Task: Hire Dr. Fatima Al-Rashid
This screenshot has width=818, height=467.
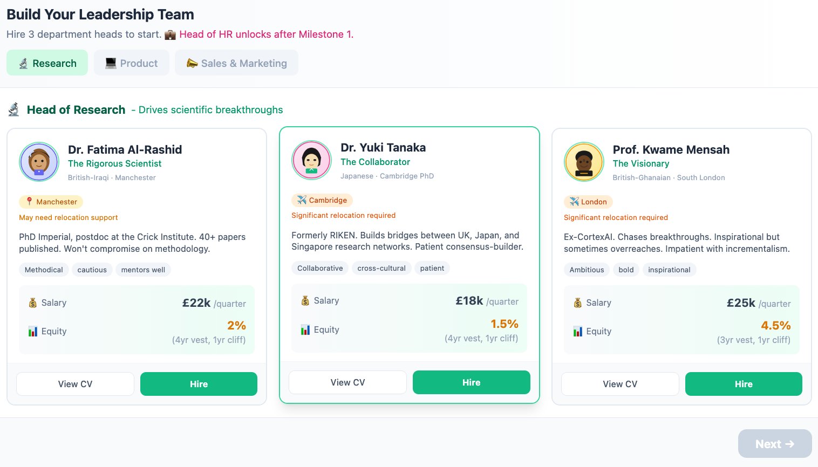Action: pyautogui.click(x=199, y=384)
